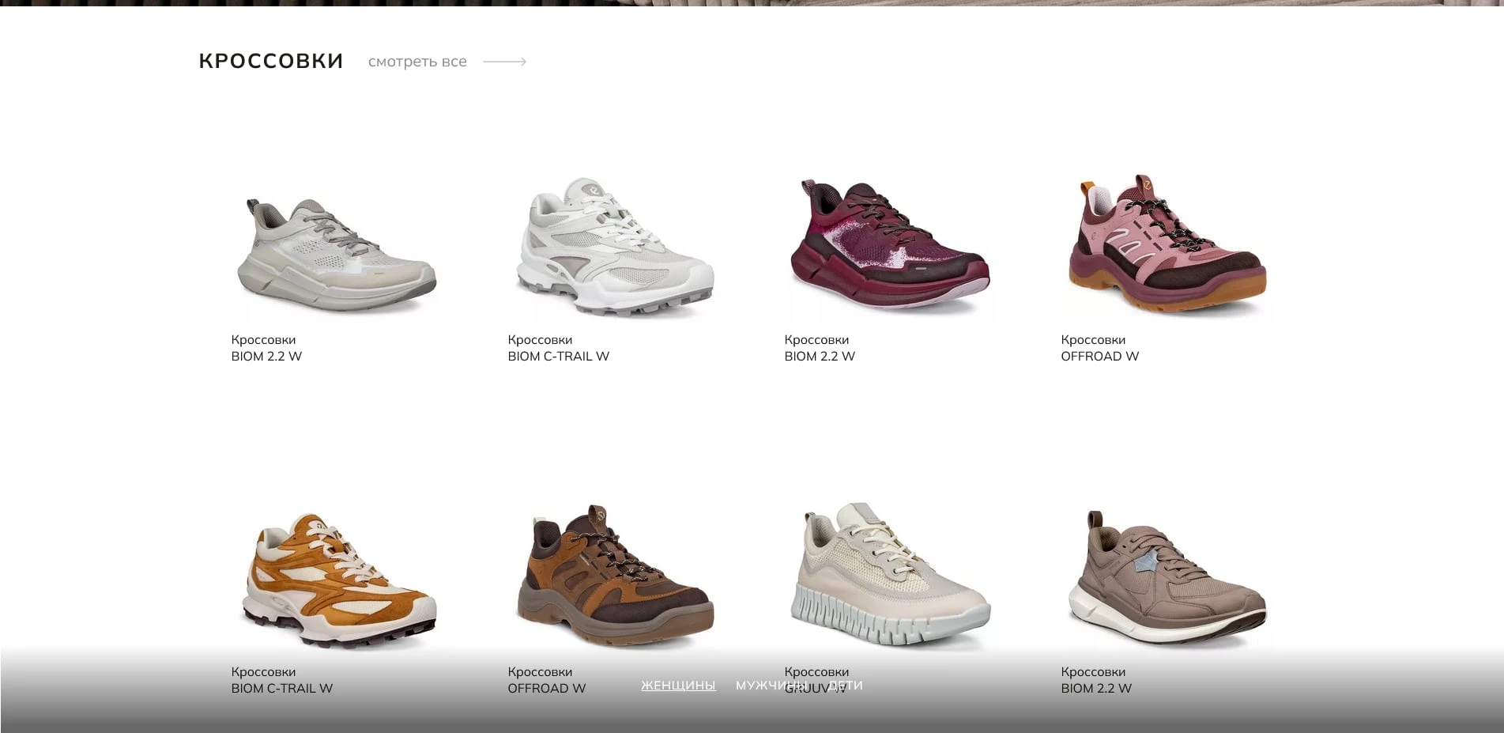Viewport: 1504px width, 733px height.
Task: Select the ЖЕНЩИНЫ tab
Action: (x=678, y=686)
